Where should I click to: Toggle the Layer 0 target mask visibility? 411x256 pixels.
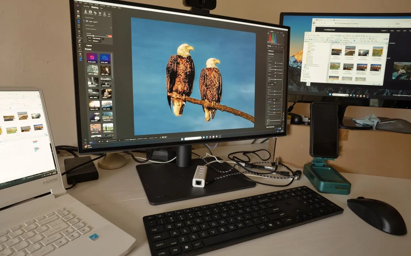click(x=84, y=21)
